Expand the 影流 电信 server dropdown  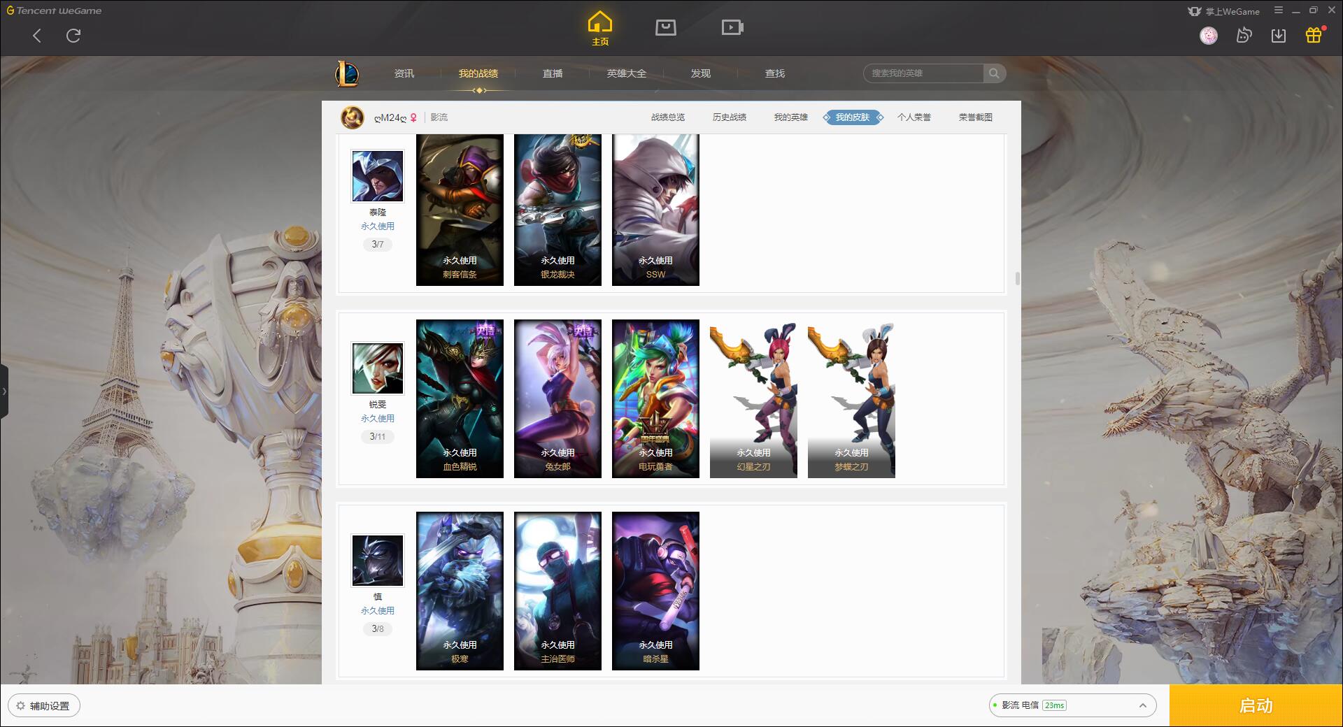pyautogui.click(x=1072, y=705)
